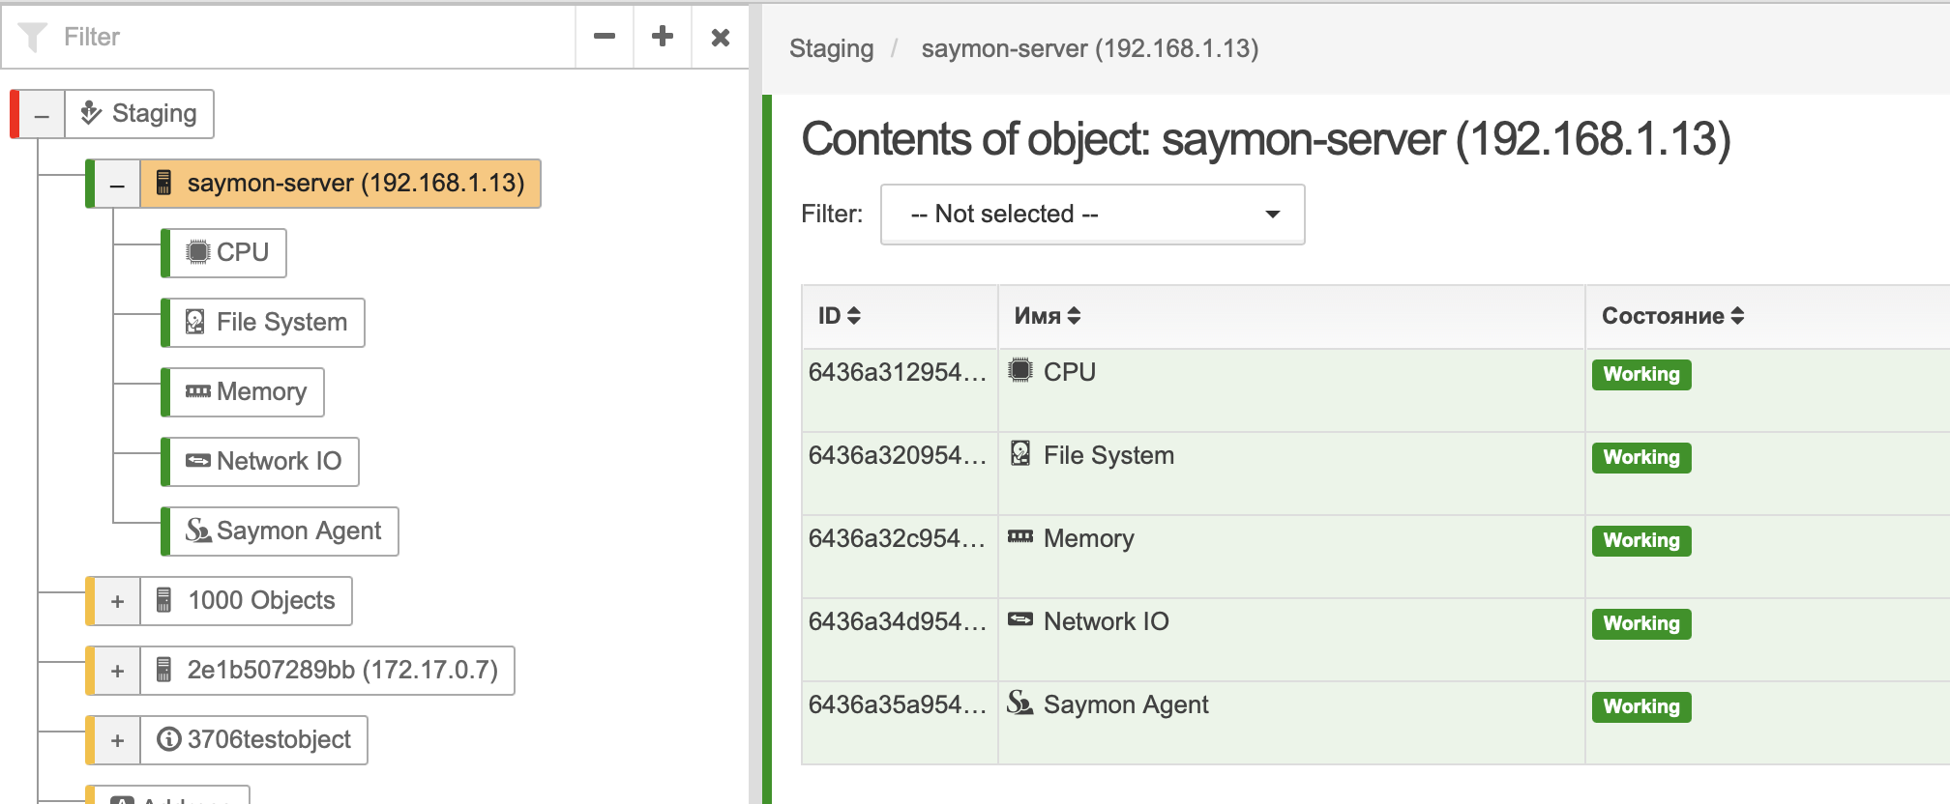Select the Saymon Agent tree item

point(284,531)
